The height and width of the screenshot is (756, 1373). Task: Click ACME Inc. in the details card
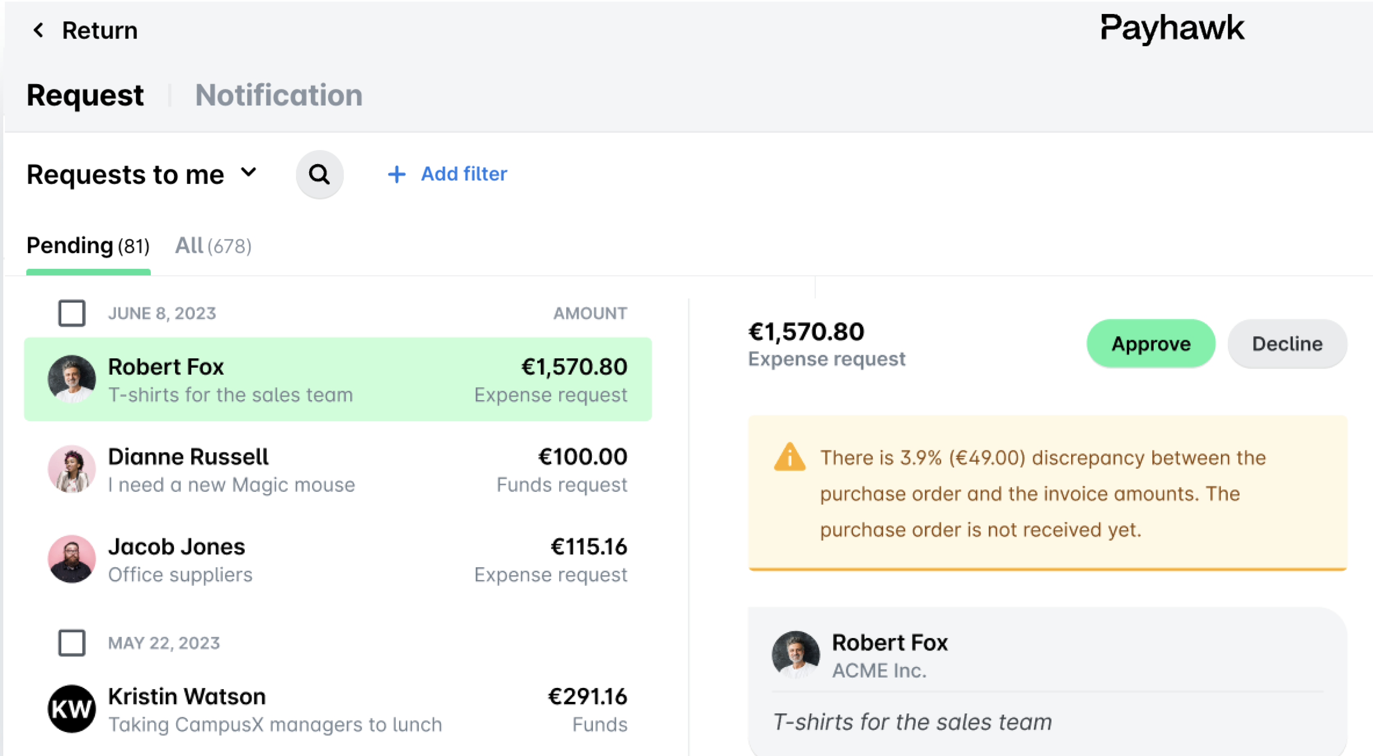click(x=879, y=670)
